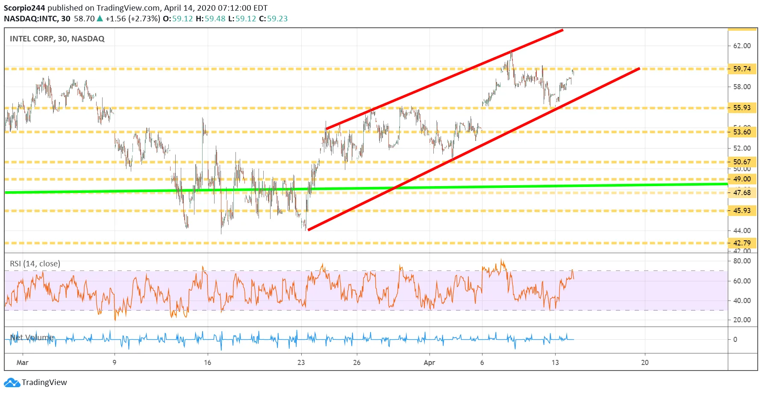Select the 49.00 price level label
762x394 pixels.
point(742,179)
